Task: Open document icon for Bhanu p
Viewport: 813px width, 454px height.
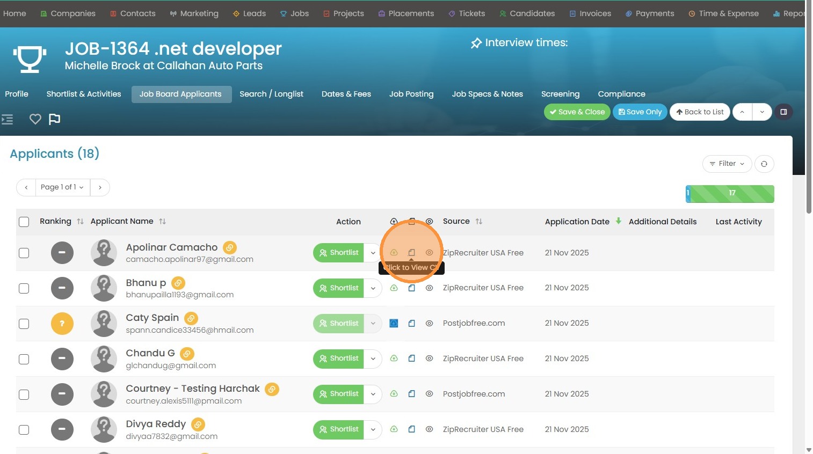Action: (411, 288)
